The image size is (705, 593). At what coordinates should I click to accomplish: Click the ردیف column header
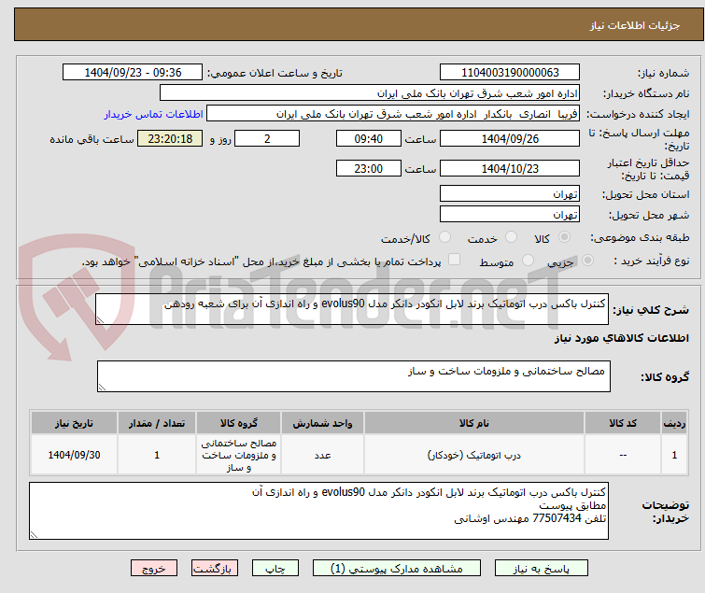[674, 423]
